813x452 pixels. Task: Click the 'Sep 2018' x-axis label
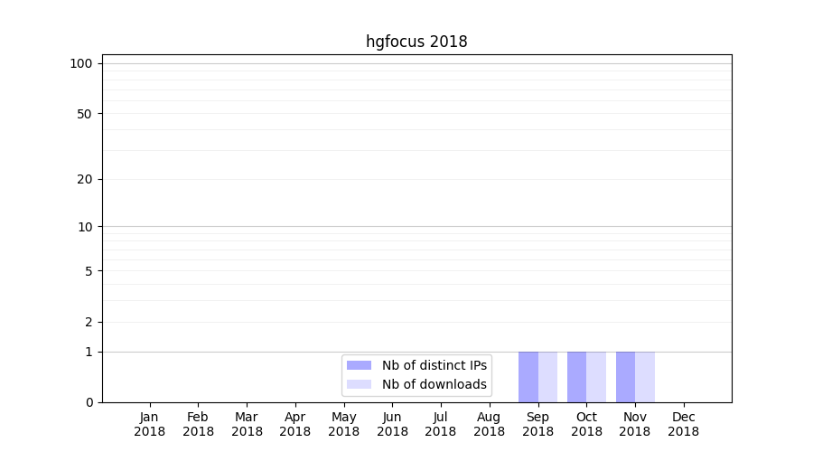pyautogui.click(x=537, y=424)
